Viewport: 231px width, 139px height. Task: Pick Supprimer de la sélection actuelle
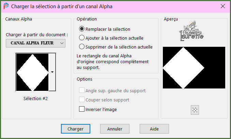[x=82, y=47]
